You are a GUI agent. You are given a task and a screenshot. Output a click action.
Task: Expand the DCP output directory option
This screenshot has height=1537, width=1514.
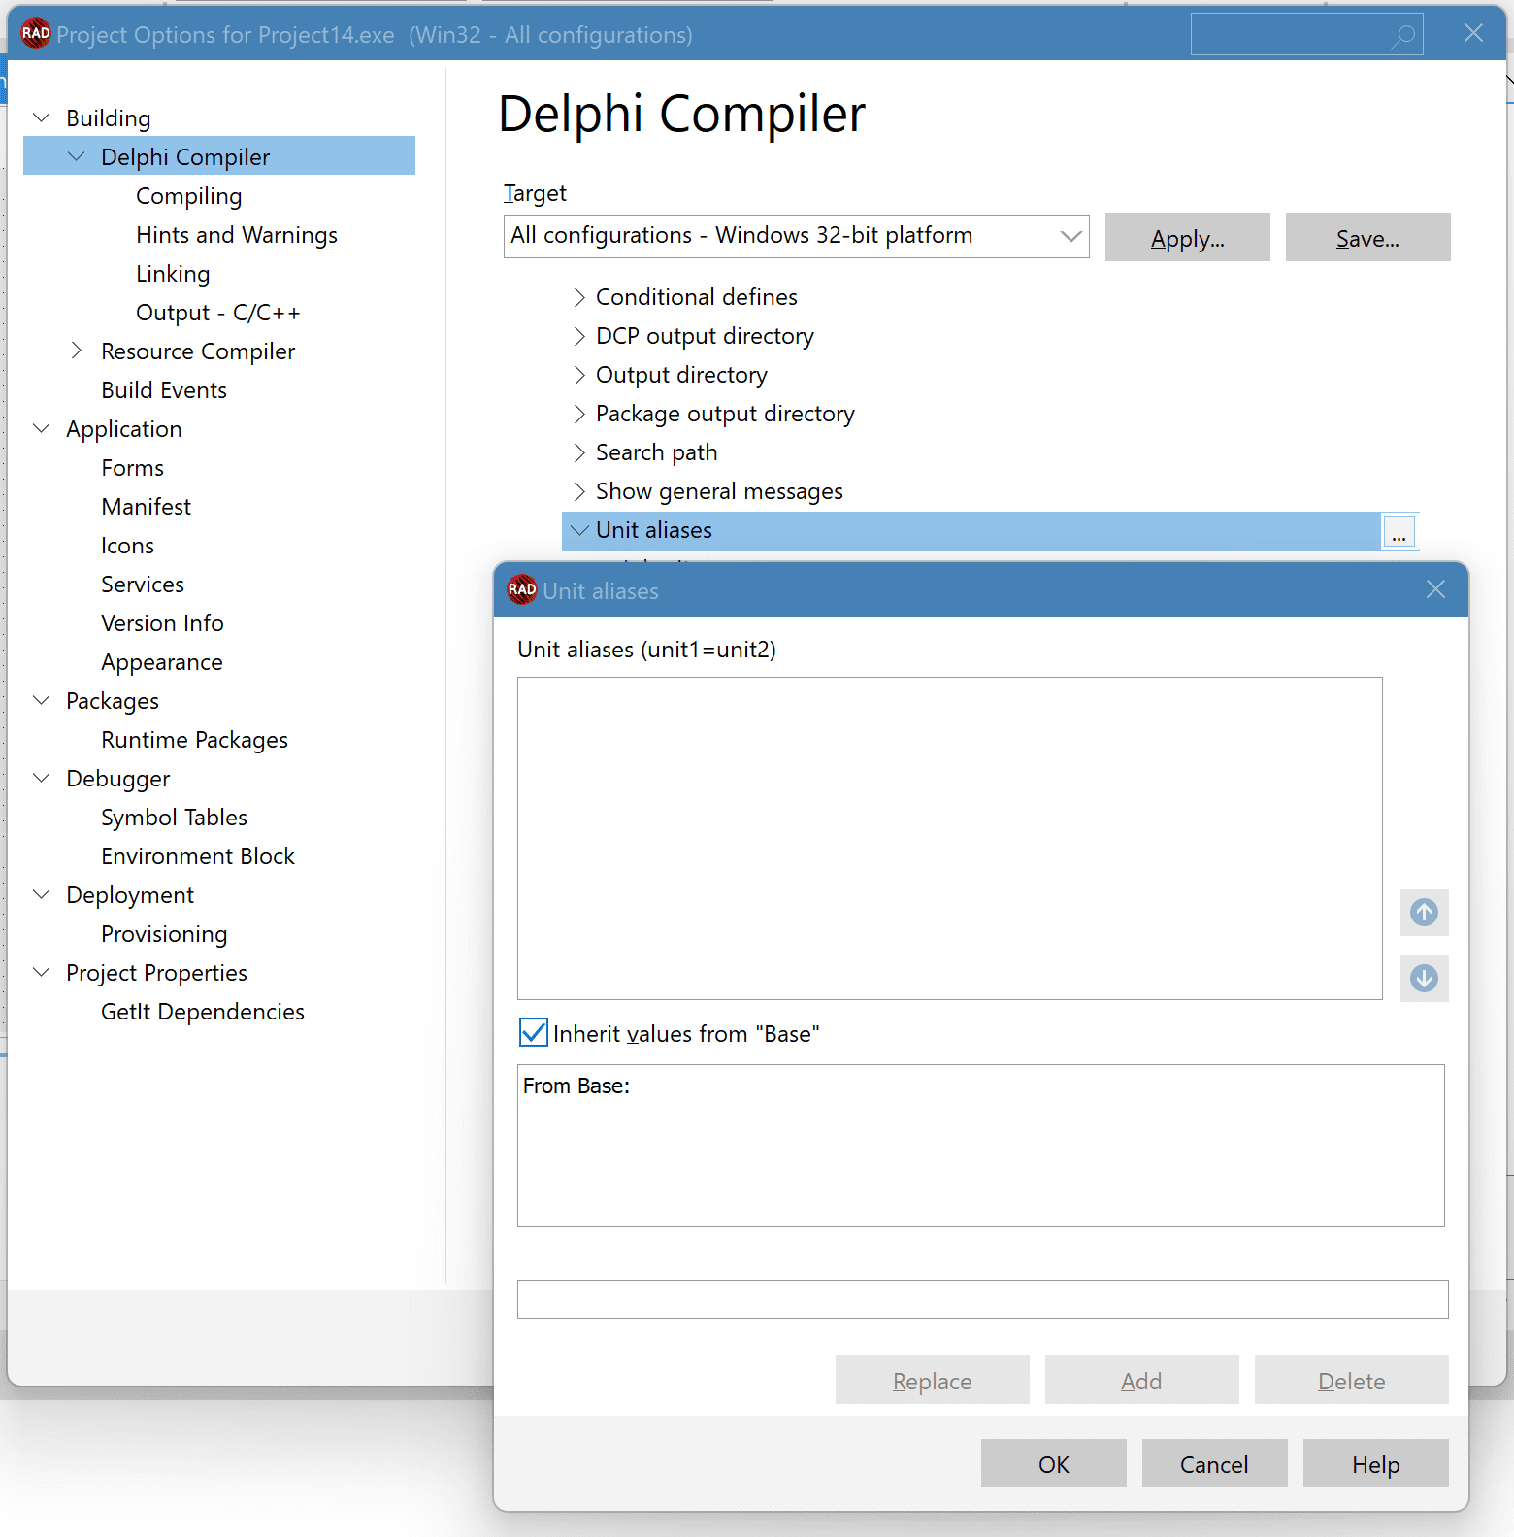(579, 336)
